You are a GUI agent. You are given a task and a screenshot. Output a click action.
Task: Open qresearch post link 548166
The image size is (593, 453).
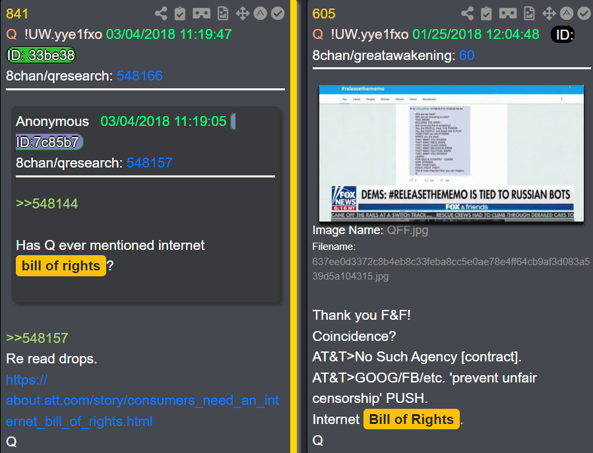click(x=140, y=76)
